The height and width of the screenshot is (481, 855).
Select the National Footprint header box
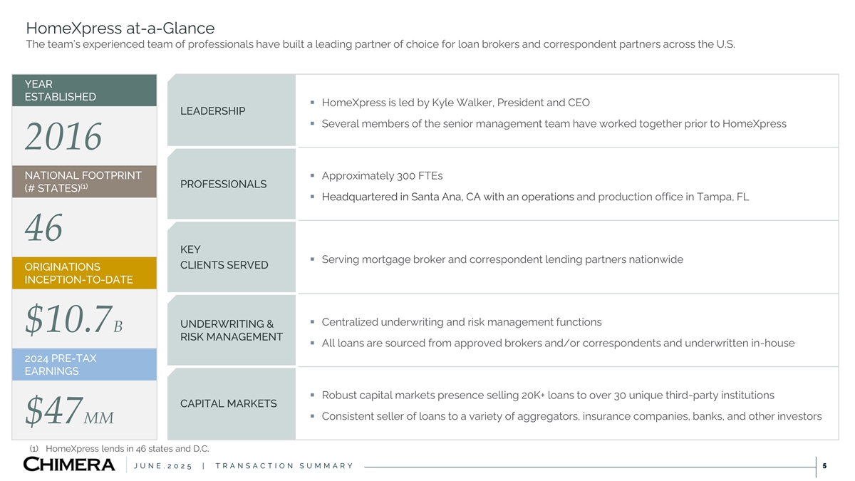[x=85, y=182]
